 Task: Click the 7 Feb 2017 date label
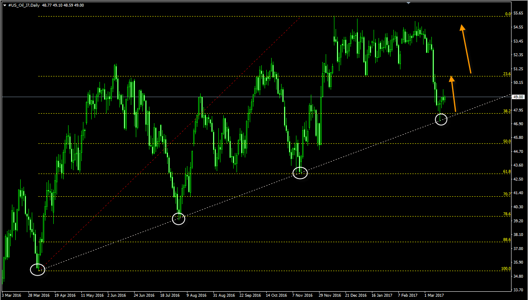click(x=408, y=295)
